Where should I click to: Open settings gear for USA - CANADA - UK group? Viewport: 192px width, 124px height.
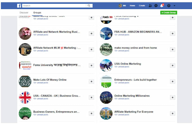(91, 97)
